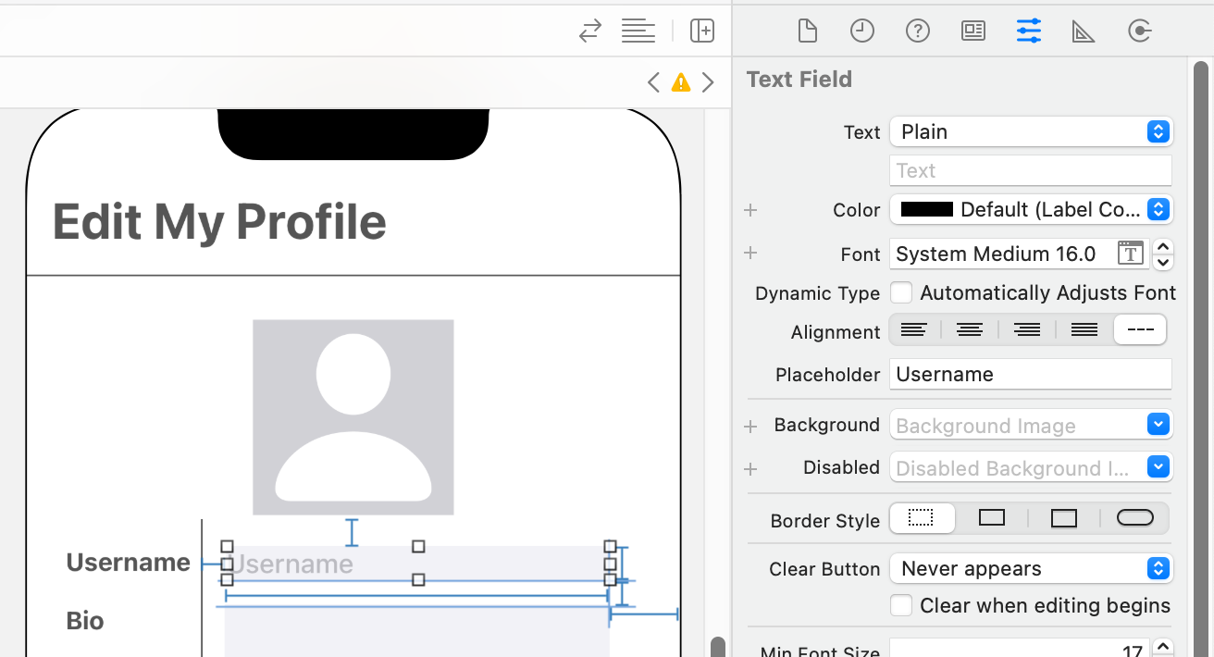Set alignment to center

click(x=970, y=329)
